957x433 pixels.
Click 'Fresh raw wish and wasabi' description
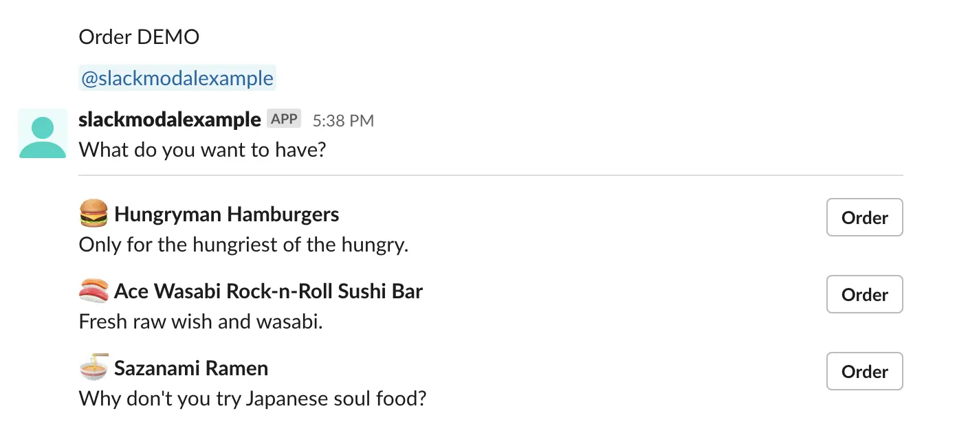click(x=201, y=321)
